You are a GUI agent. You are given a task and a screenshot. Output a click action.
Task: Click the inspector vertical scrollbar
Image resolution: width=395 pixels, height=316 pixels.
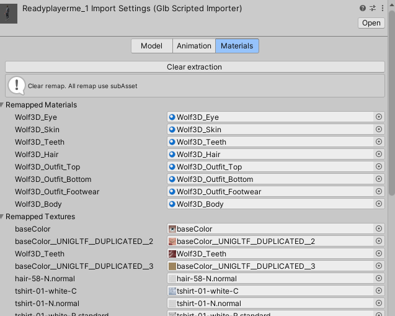[x=392, y=104]
